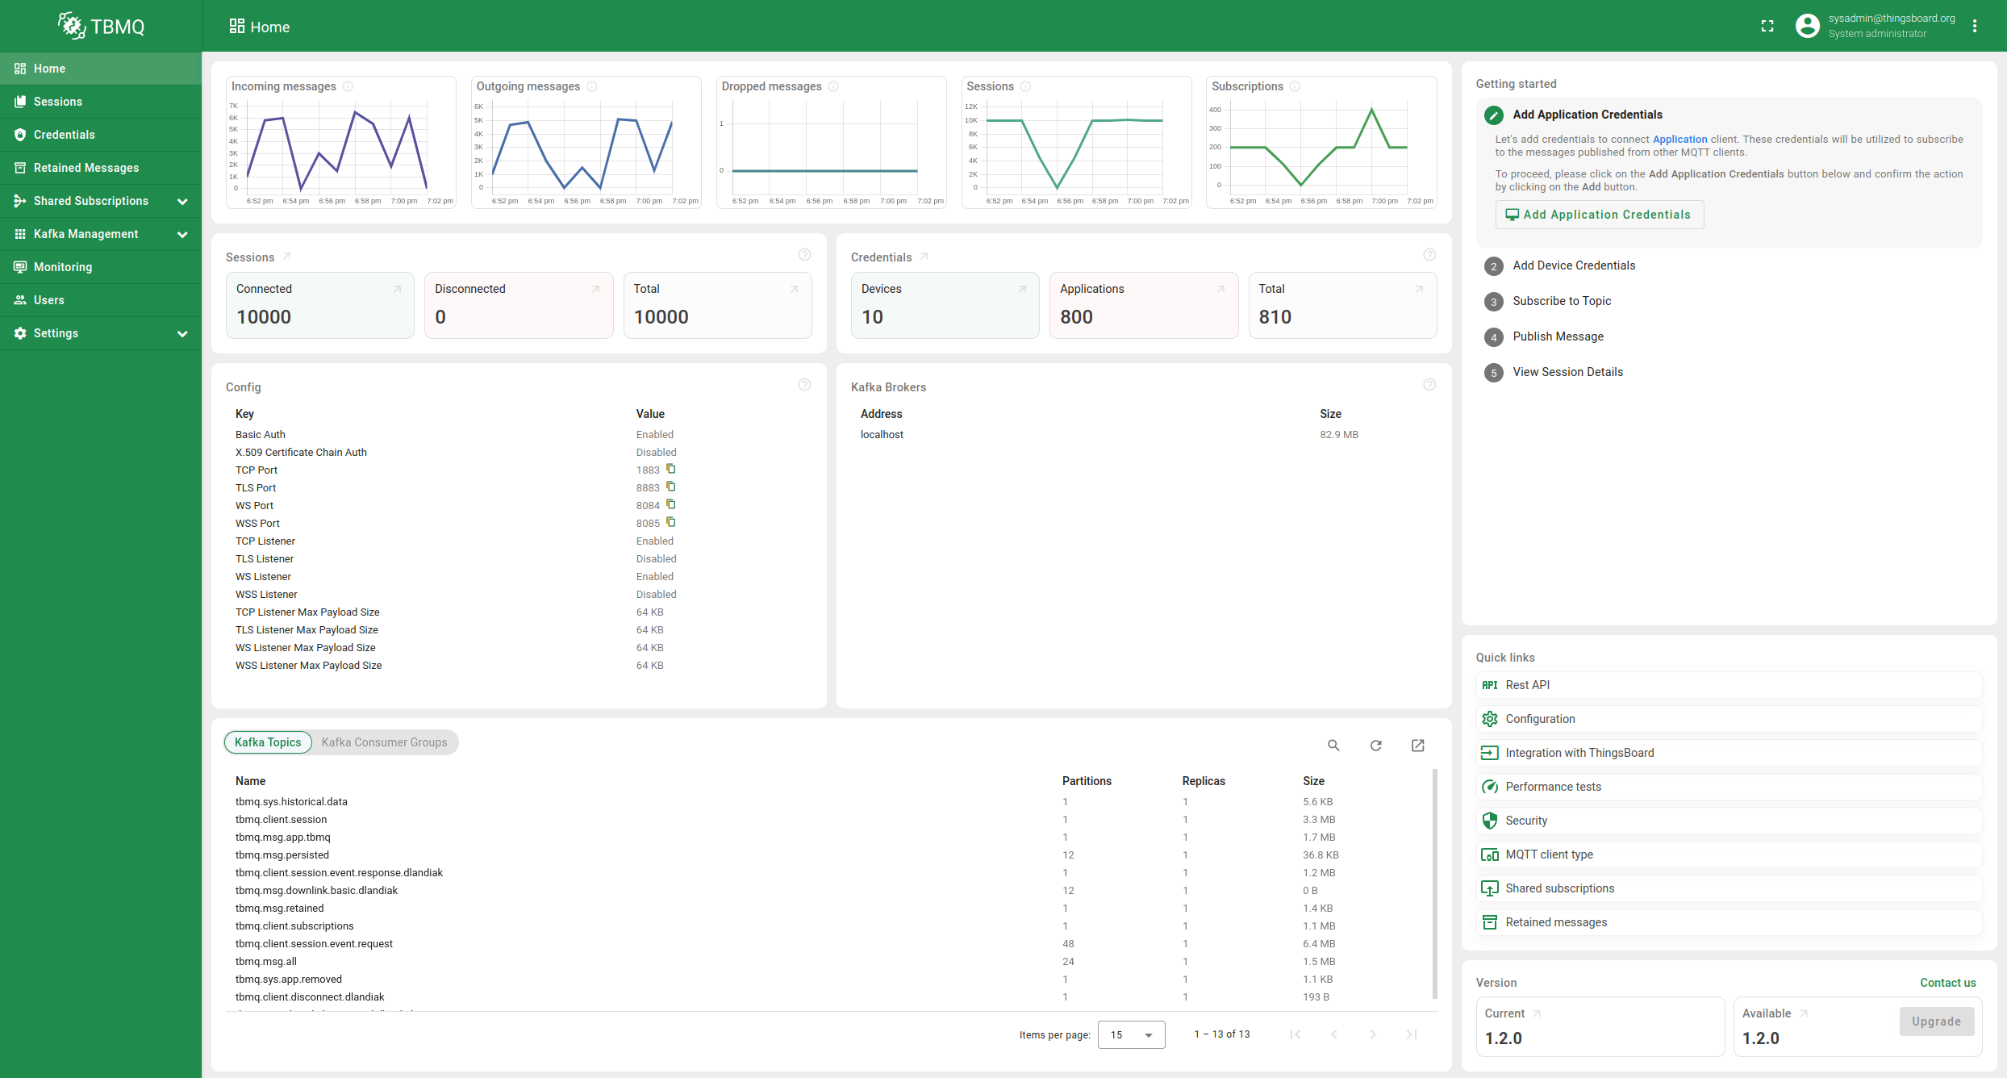
Task: Open the three-dot user menu
Action: 1975,26
